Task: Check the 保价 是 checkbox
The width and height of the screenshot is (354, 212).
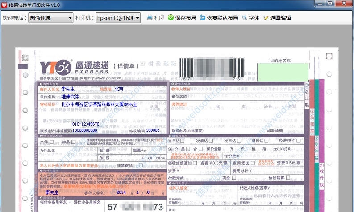Action: pos(188,149)
